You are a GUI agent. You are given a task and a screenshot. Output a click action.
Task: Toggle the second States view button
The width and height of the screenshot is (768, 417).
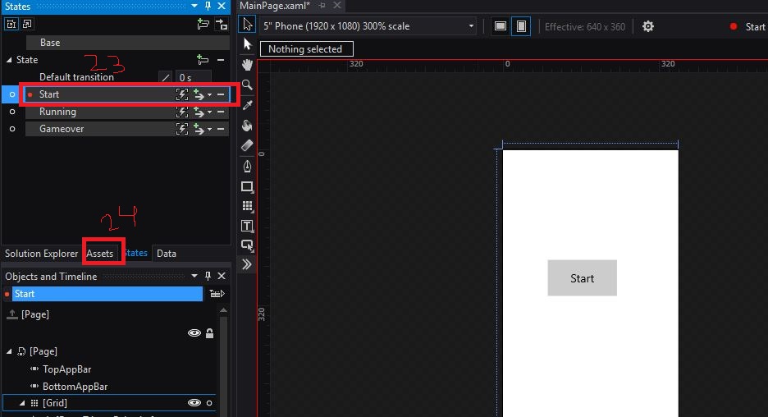click(27, 24)
